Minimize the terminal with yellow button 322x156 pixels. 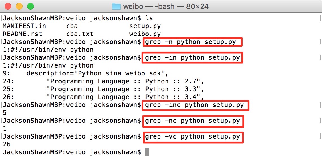tap(19, 6)
